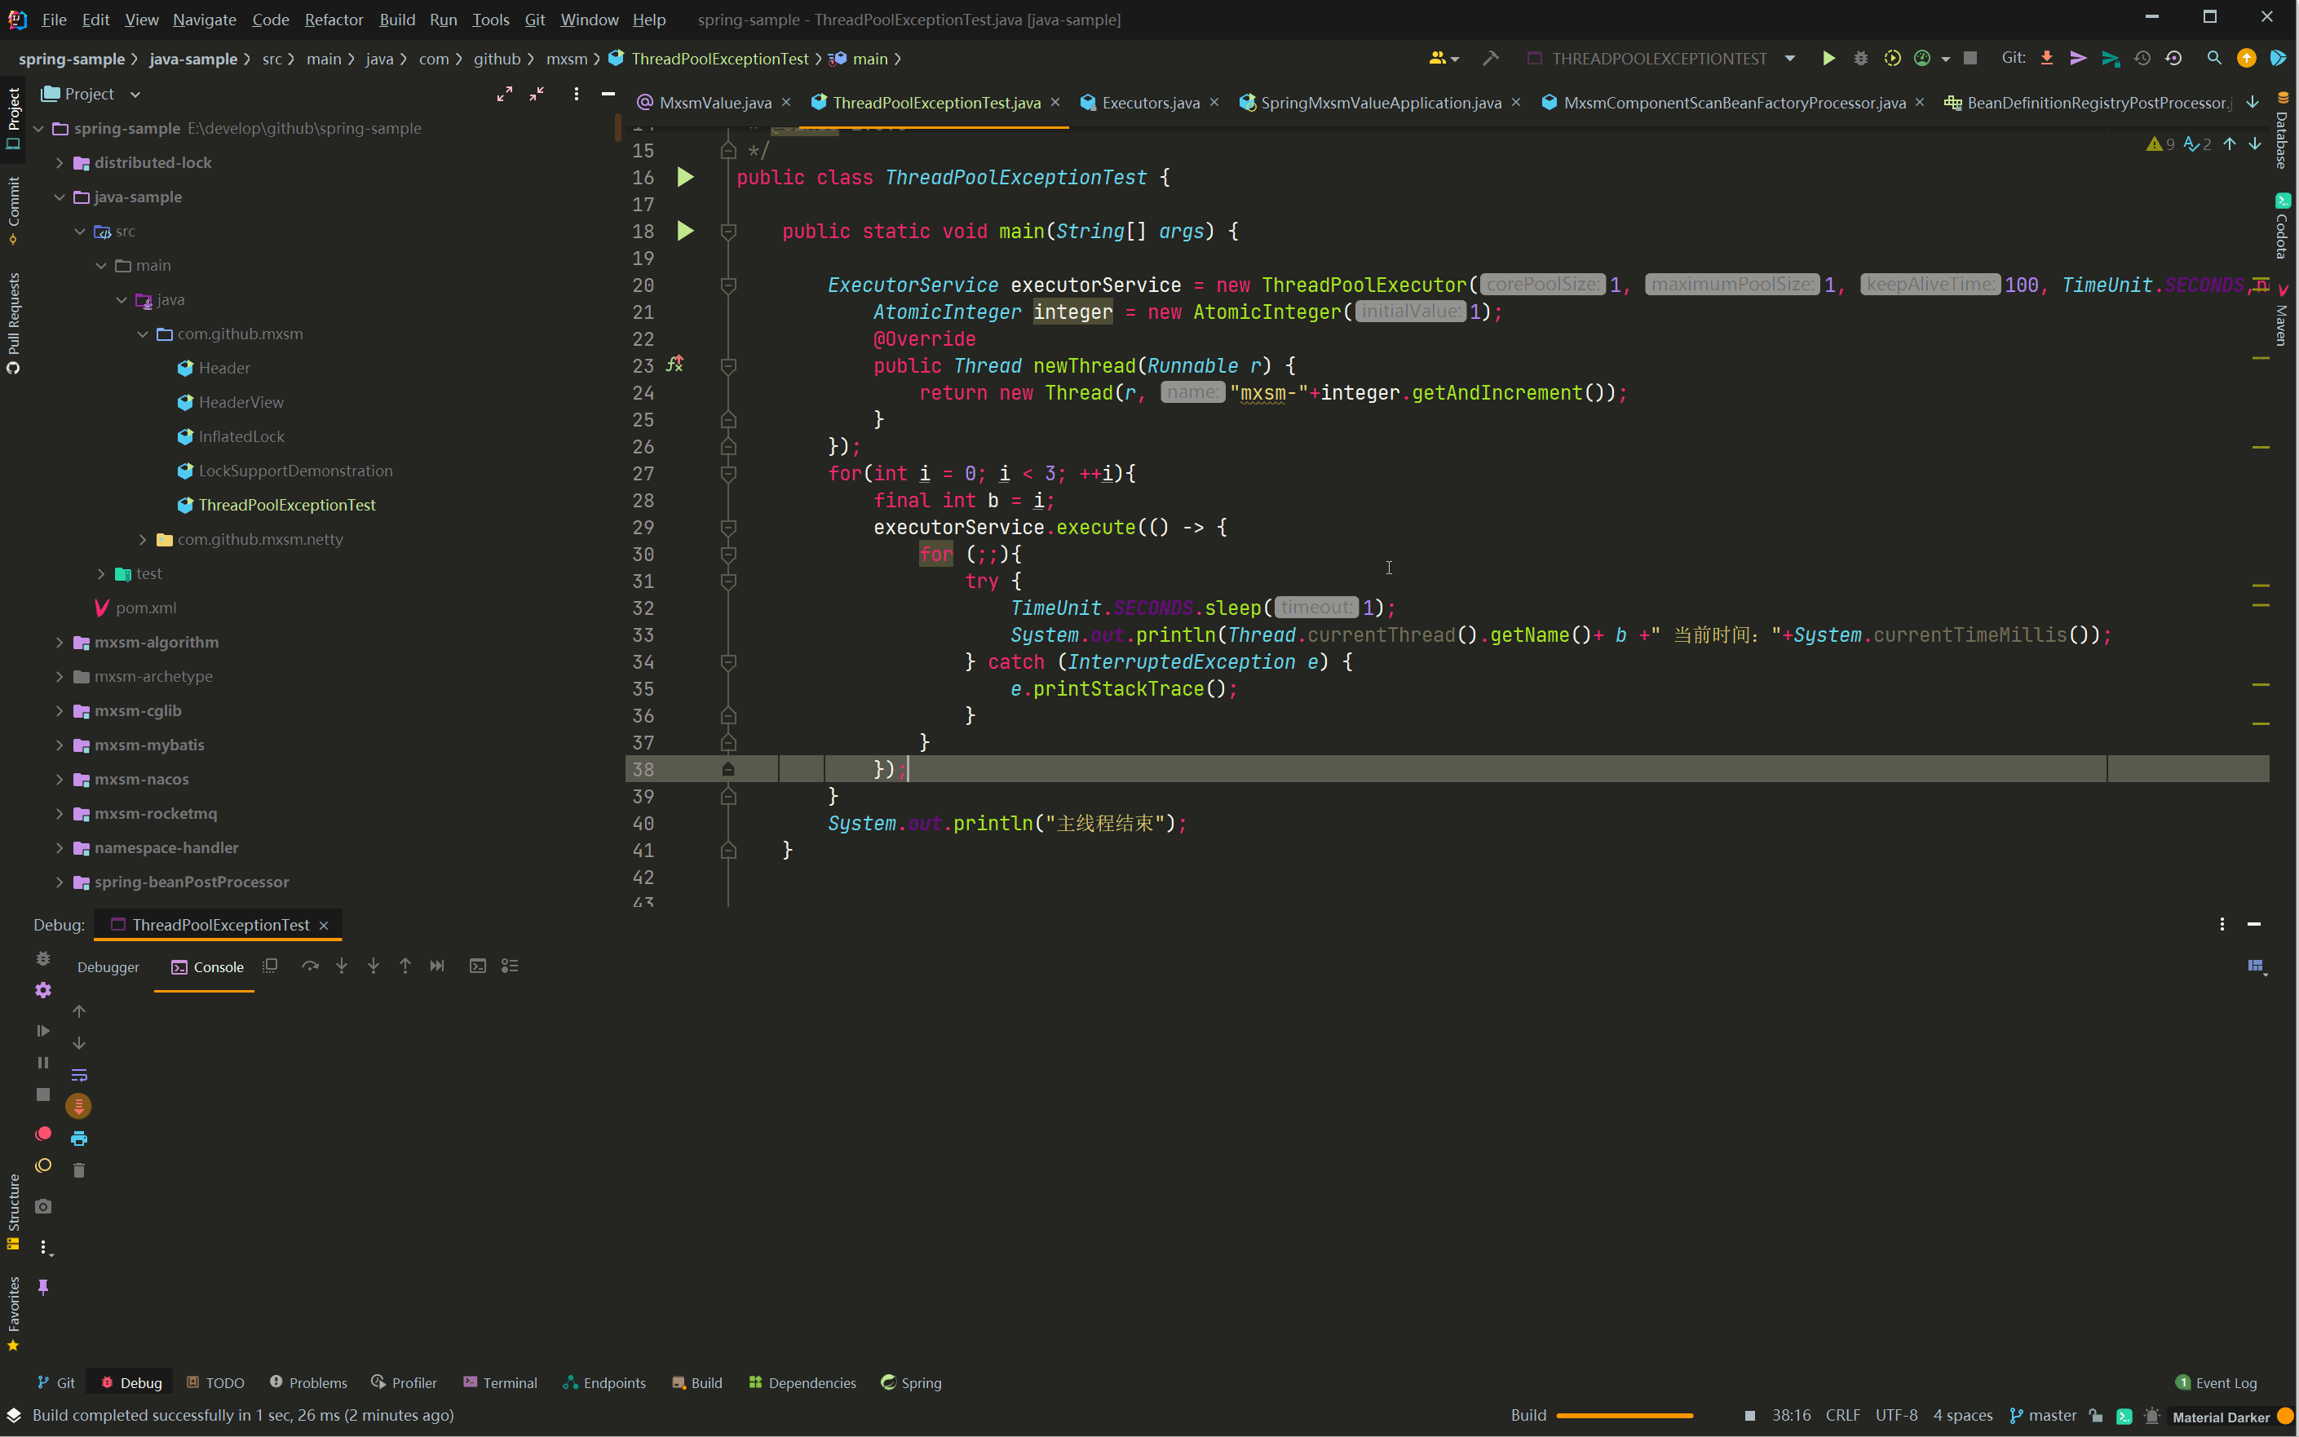The width and height of the screenshot is (2299, 1437).
Task: Expand the mxsm-algorithm module folder
Action: pyautogui.click(x=59, y=643)
